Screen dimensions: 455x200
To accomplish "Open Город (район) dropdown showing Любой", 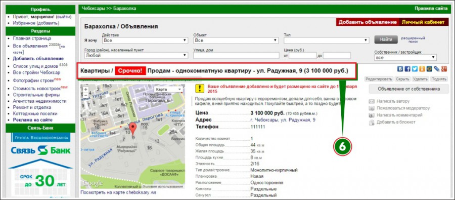I will coord(136,55).
